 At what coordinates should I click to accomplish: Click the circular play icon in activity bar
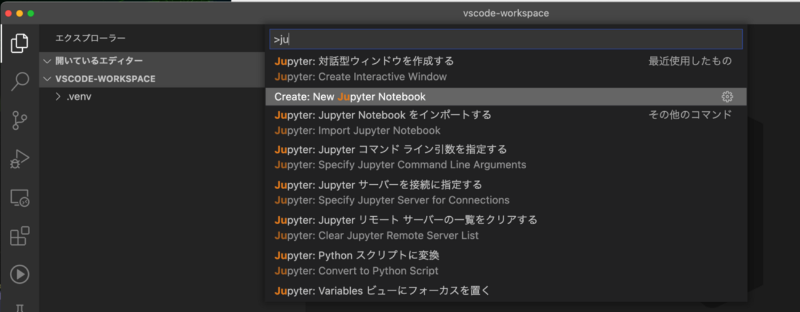pos(20,274)
